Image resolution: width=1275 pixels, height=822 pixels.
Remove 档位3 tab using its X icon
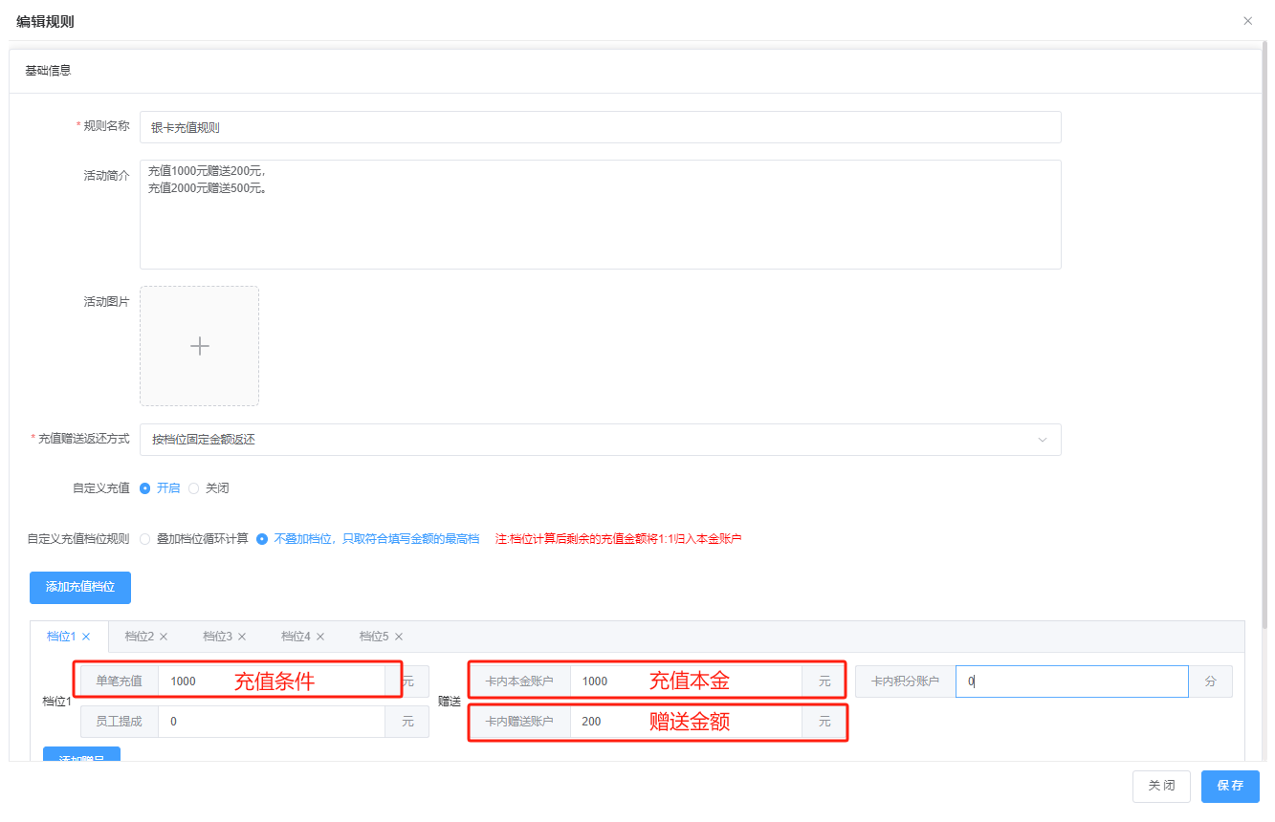click(242, 637)
